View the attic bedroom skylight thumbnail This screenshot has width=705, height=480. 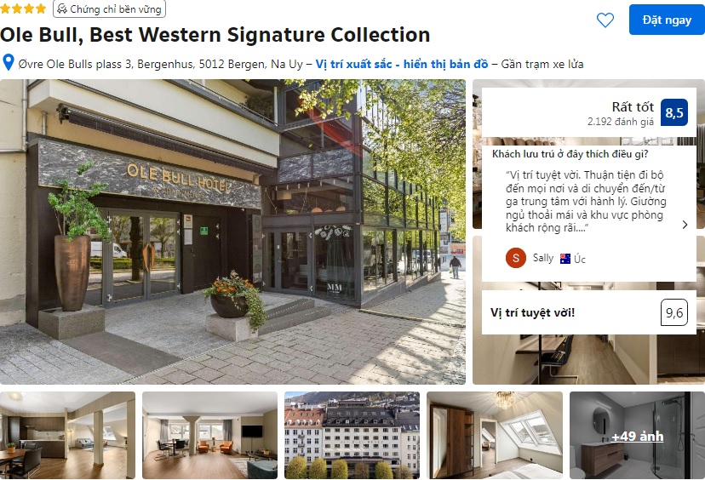[495, 435]
